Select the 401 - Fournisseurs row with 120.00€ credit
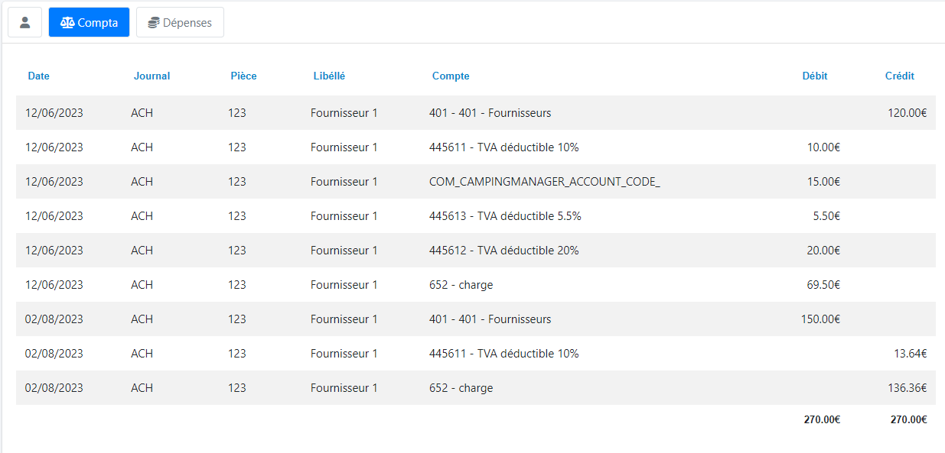945x453 pixels. point(490,113)
